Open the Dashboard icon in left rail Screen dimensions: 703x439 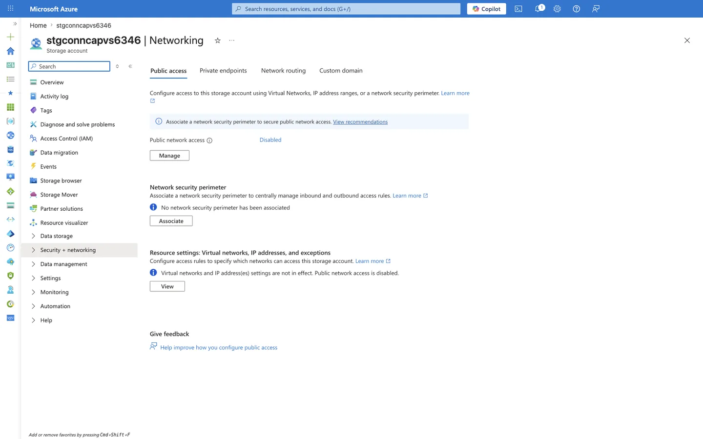click(x=10, y=65)
